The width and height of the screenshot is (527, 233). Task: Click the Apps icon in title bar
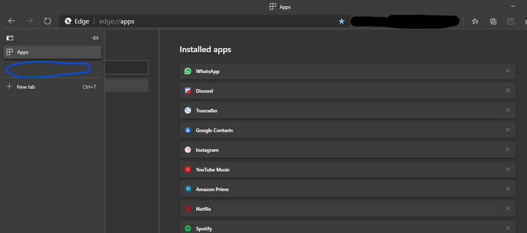pyautogui.click(x=273, y=7)
